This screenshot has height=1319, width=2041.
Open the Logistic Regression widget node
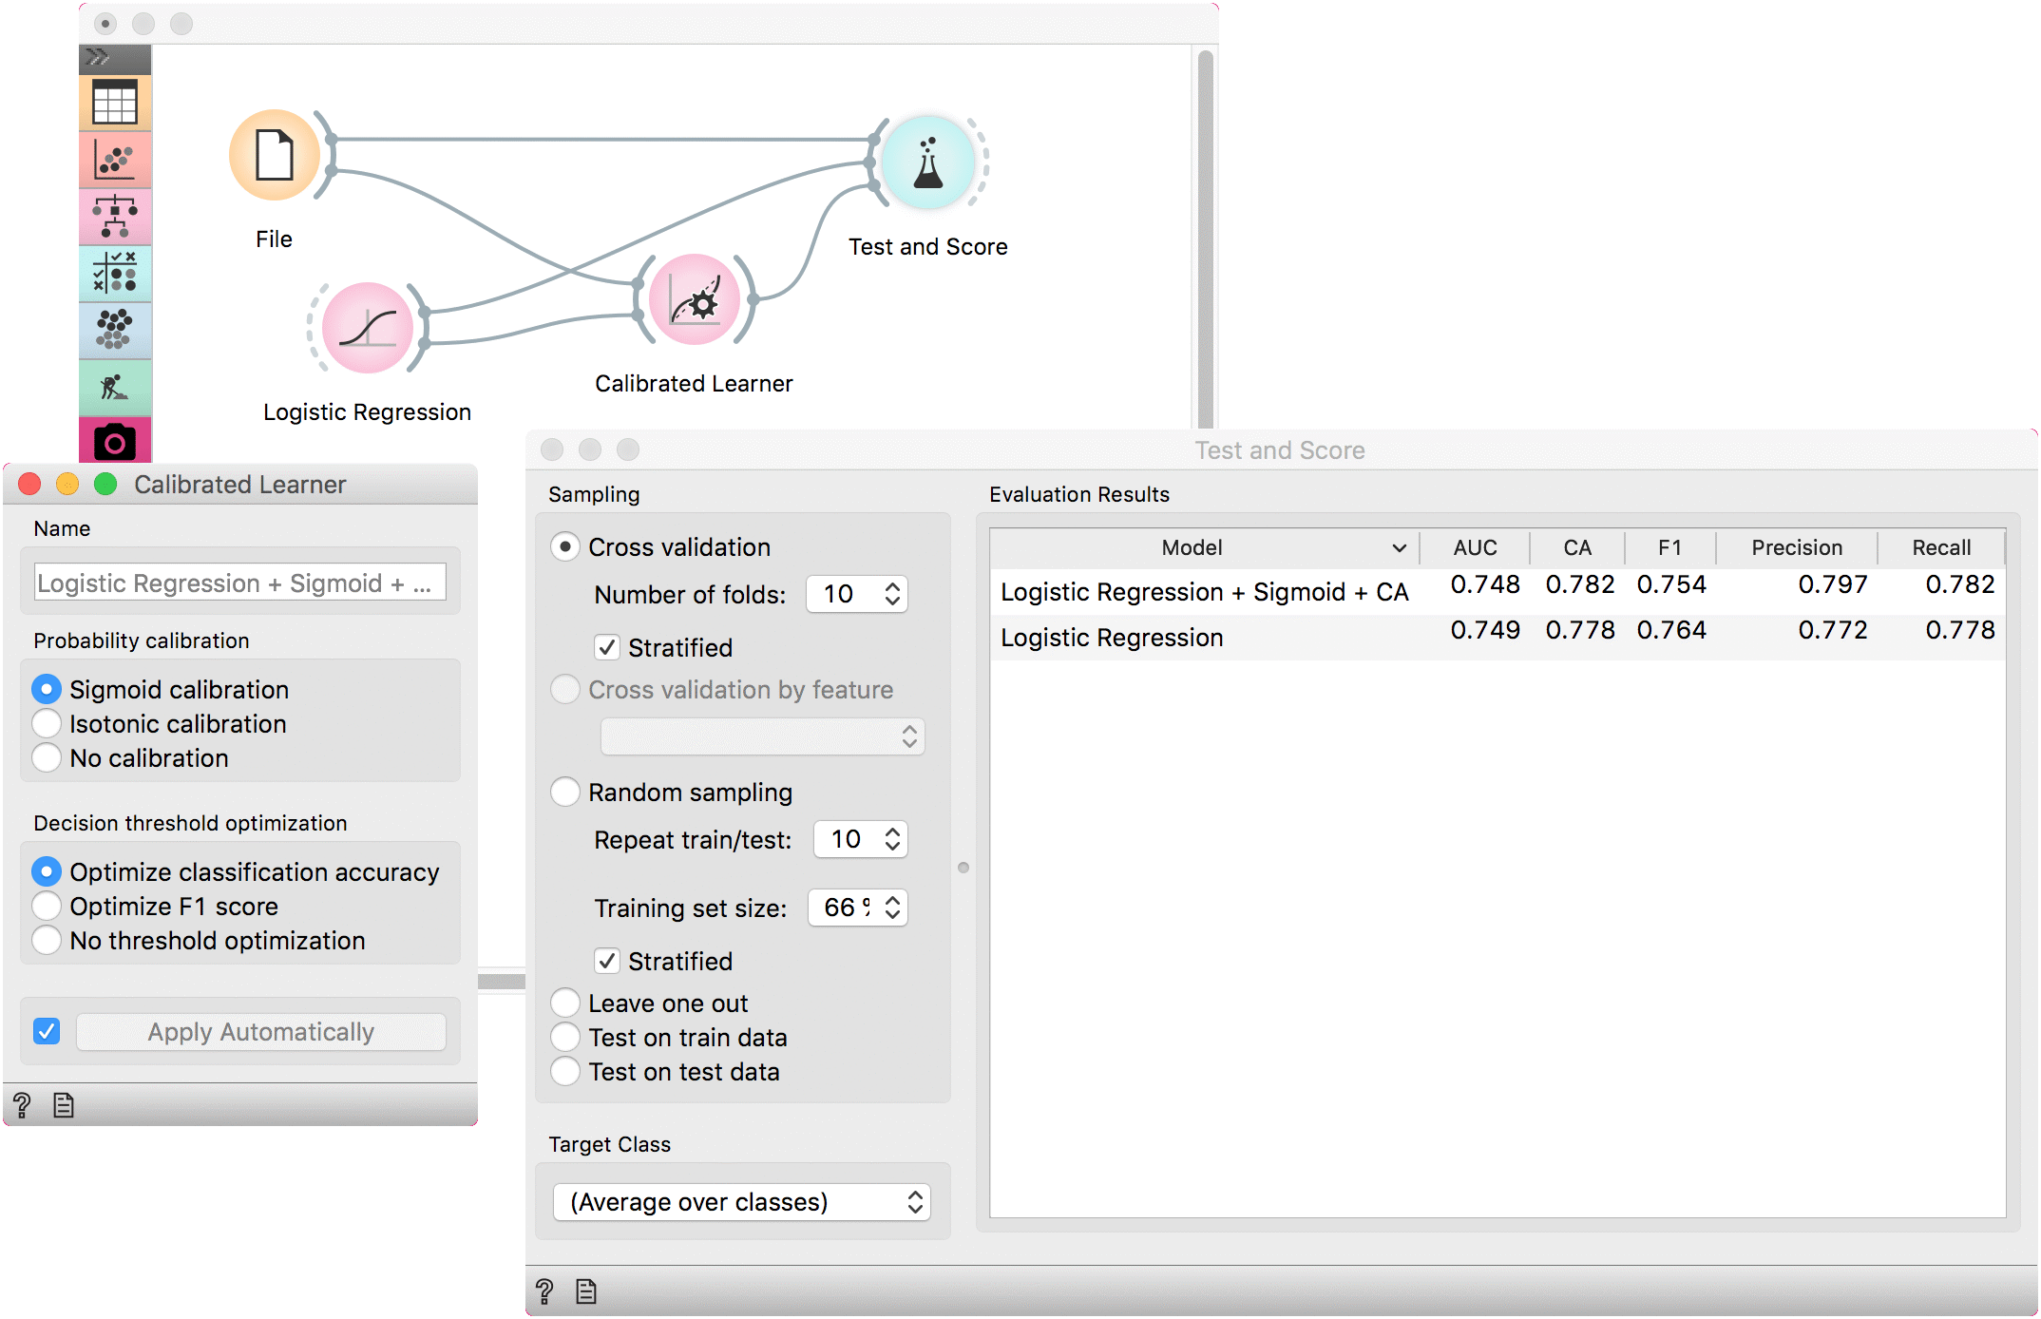tap(368, 328)
